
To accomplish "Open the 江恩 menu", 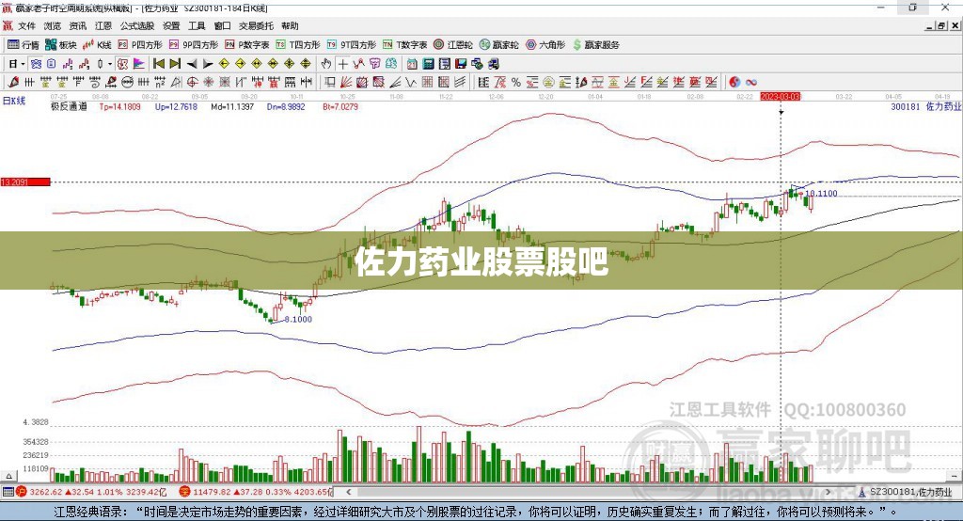I will click(103, 25).
